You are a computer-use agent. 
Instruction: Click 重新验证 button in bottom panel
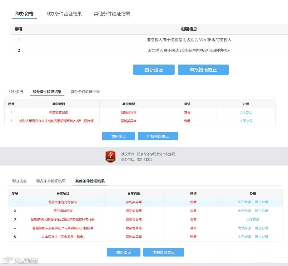point(124,252)
